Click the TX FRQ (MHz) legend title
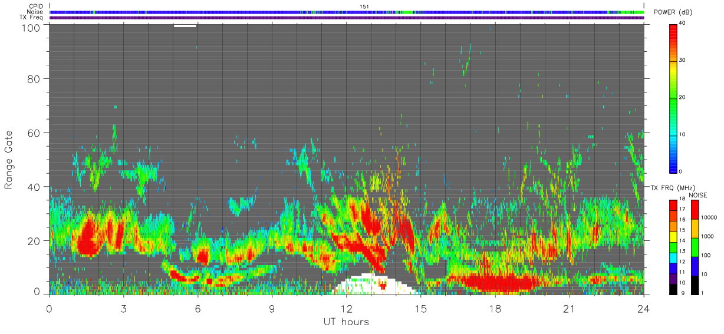The image size is (724, 334). 672,187
